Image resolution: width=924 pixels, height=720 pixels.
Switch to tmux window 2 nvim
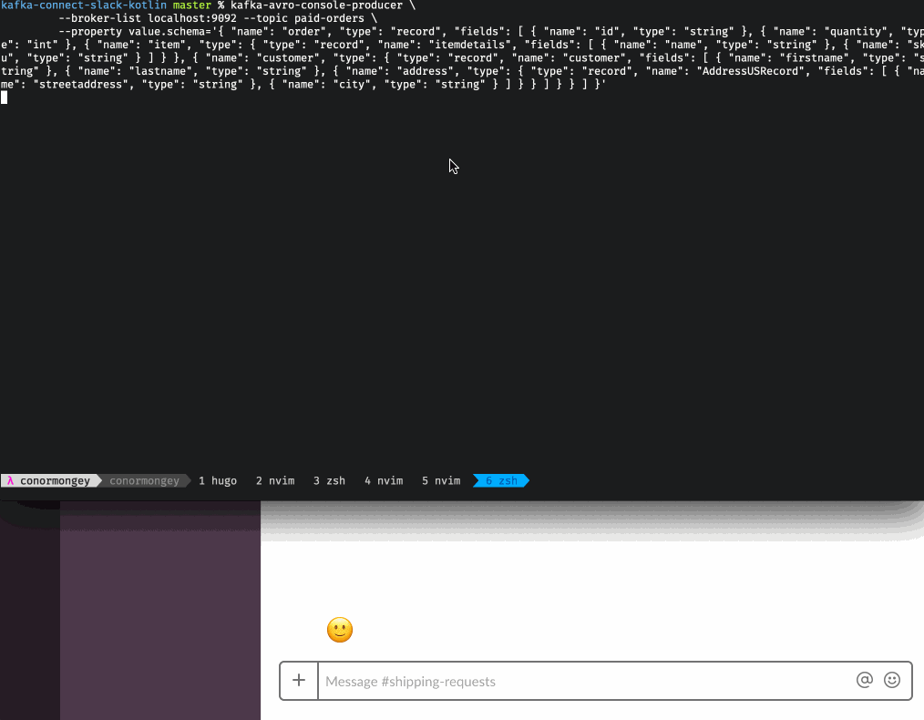point(275,481)
